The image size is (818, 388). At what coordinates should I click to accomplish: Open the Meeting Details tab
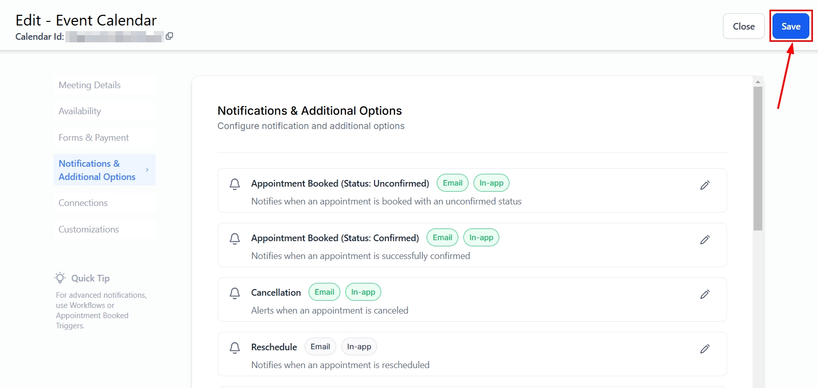click(89, 85)
